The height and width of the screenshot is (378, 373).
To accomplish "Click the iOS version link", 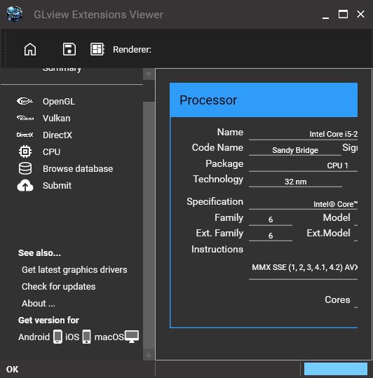I will pos(72,337).
